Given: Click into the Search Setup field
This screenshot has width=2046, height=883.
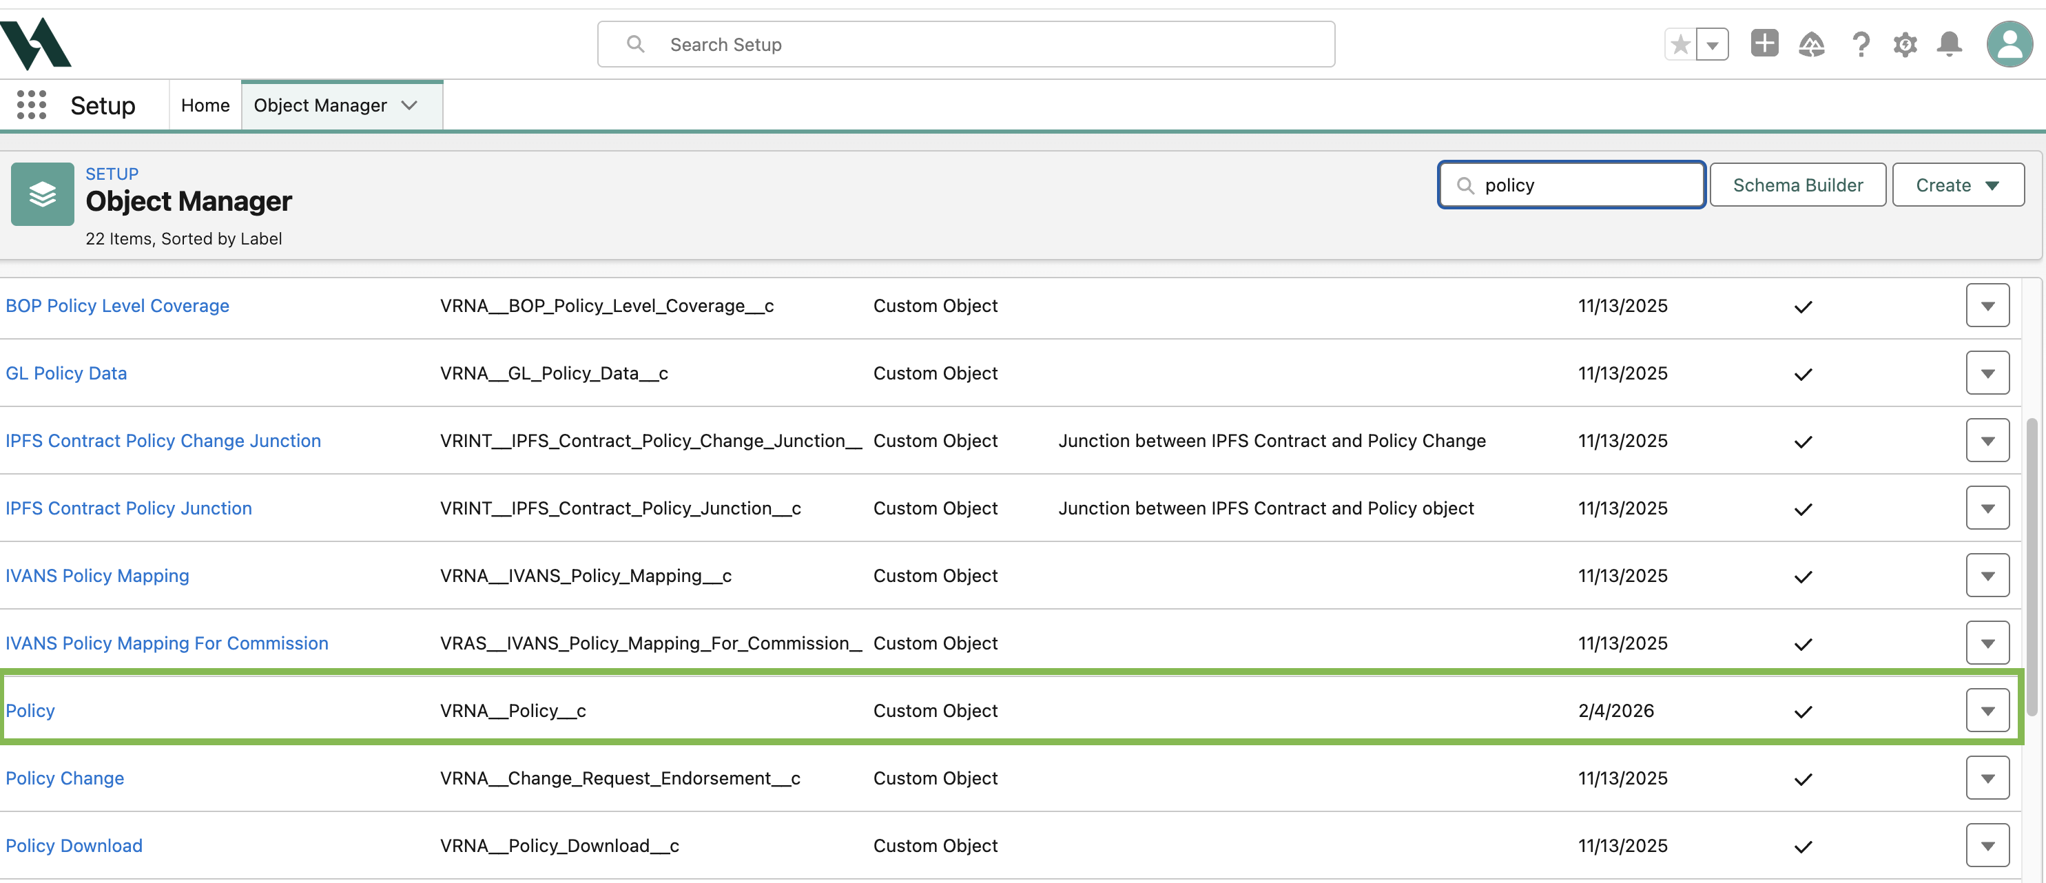Looking at the screenshot, I should pyautogui.click(x=966, y=45).
